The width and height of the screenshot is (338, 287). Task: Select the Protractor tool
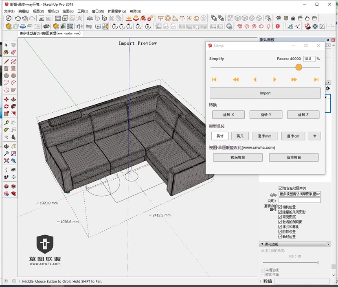click(6, 130)
